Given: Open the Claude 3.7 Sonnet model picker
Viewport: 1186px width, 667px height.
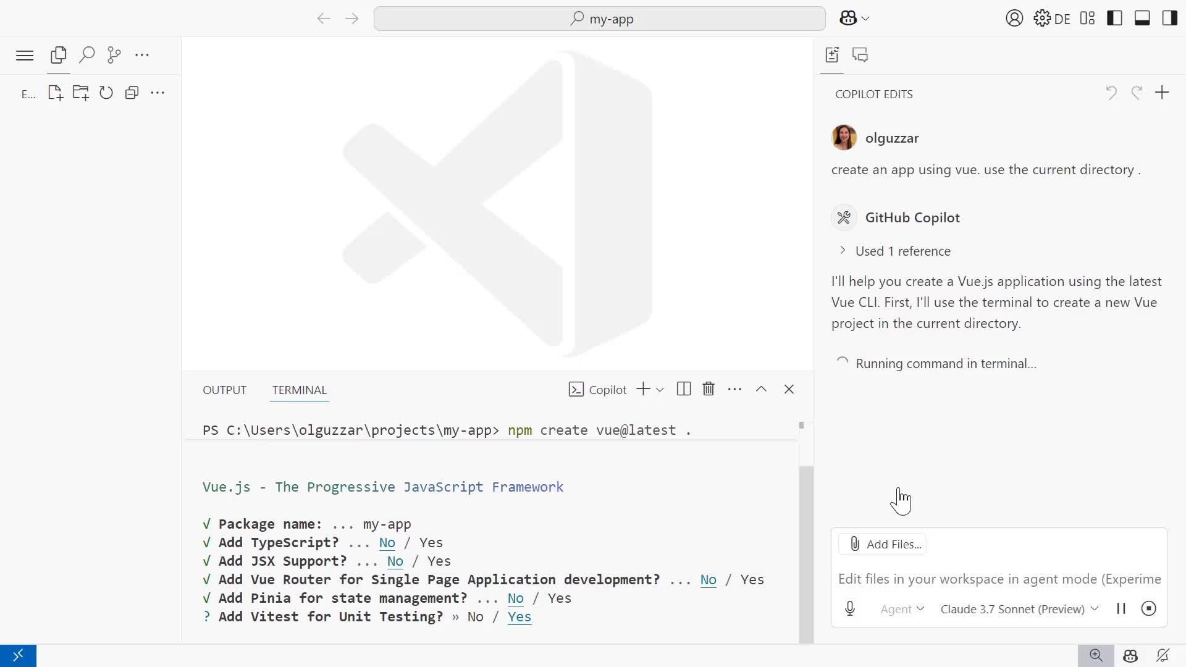Looking at the screenshot, I should pos(1017,609).
